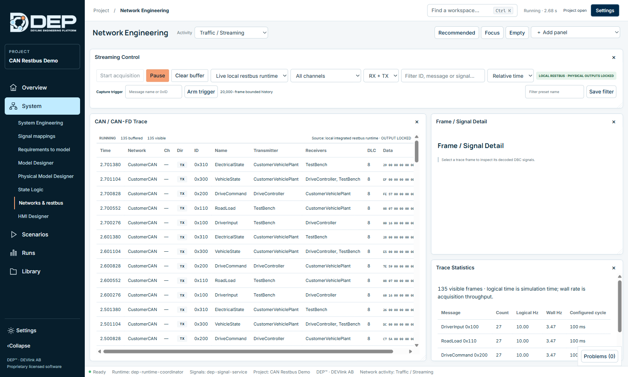Close the CAN / CAN-FD Trace panel

tap(417, 122)
